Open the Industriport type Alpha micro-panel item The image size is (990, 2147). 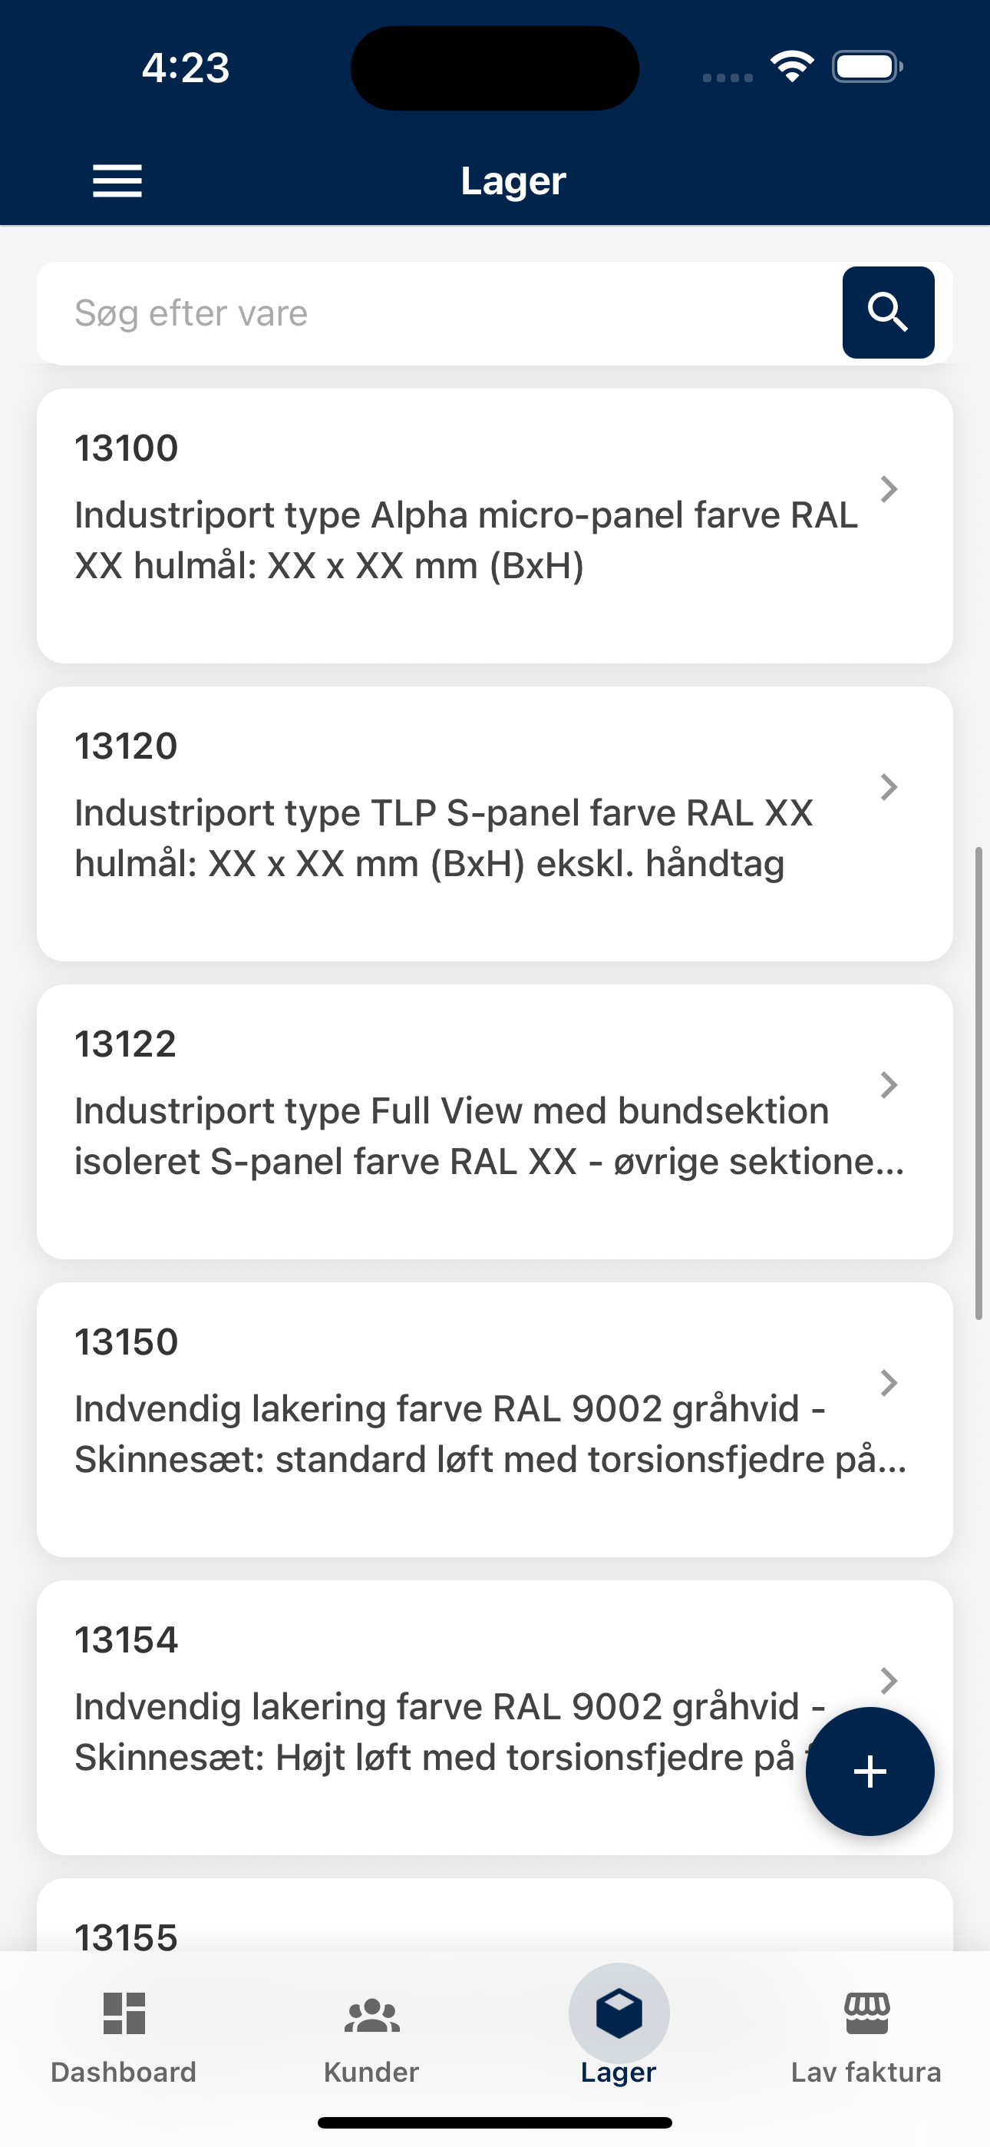click(x=465, y=539)
